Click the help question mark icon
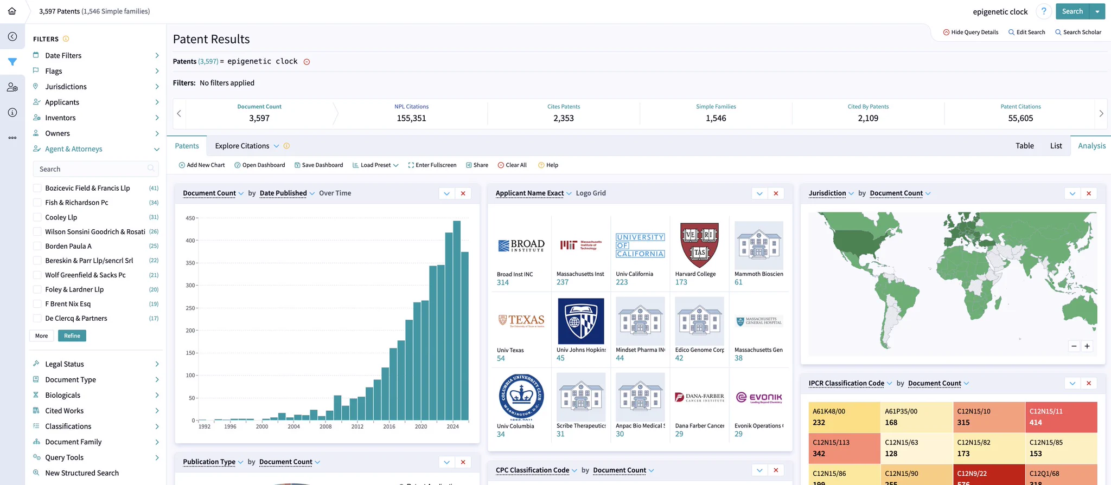The height and width of the screenshot is (485, 1111). coord(1043,11)
